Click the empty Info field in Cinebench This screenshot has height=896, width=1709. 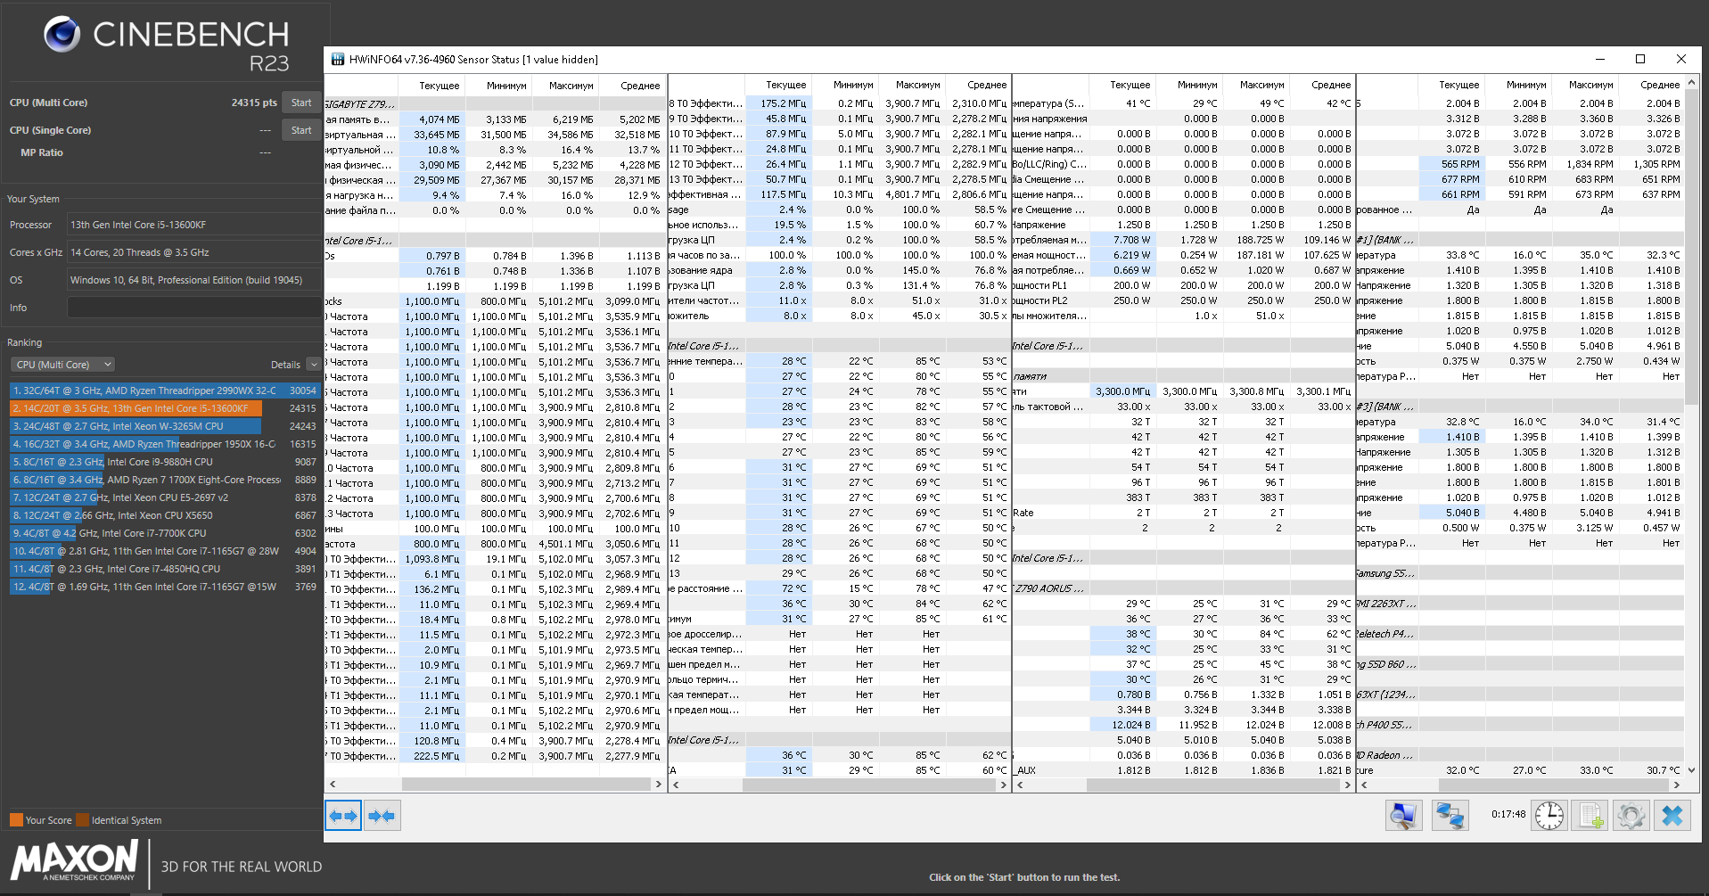tap(194, 308)
